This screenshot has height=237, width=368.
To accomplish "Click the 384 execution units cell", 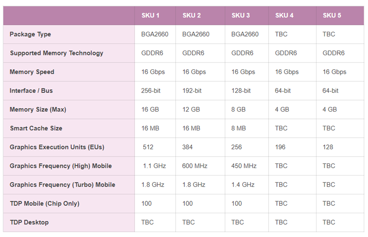I will pyautogui.click(x=187, y=147).
